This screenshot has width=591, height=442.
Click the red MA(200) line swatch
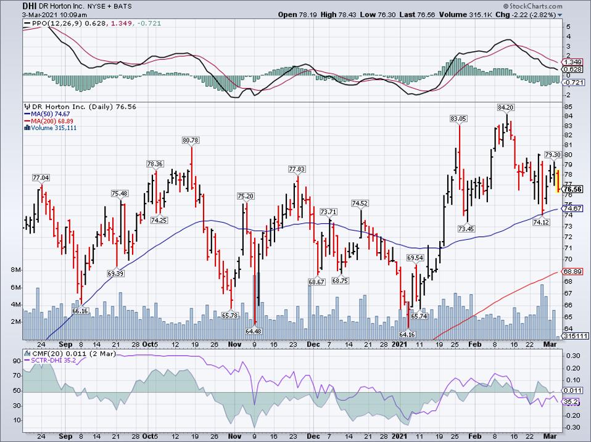pos(27,121)
